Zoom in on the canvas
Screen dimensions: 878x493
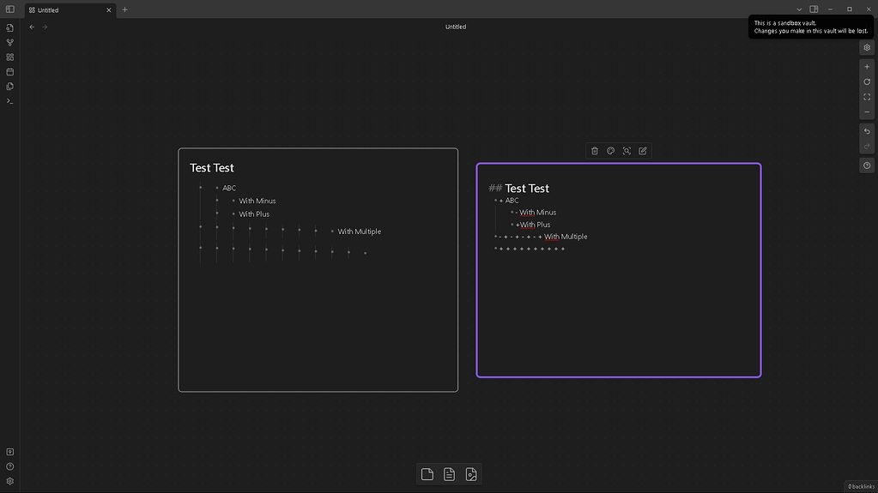(x=867, y=67)
